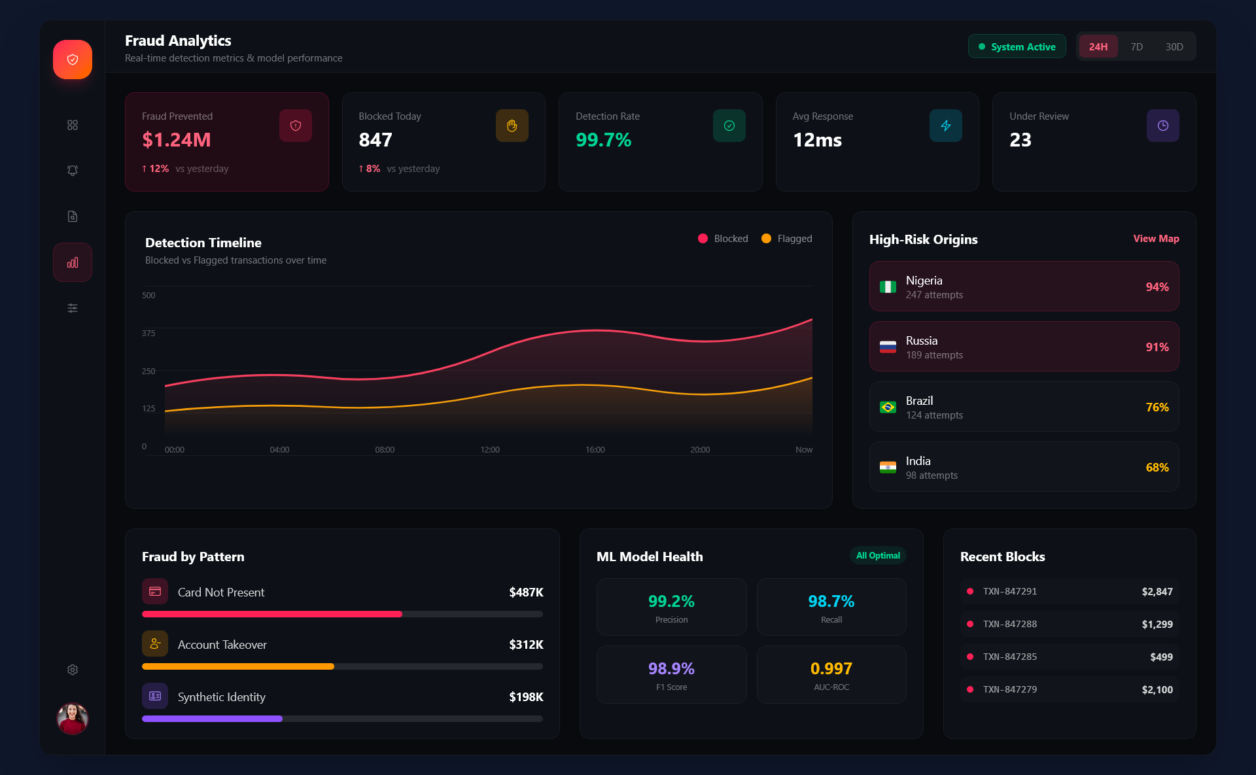Open View Map in High-Risk Origins
The image size is (1256, 775).
(x=1155, y=238)
